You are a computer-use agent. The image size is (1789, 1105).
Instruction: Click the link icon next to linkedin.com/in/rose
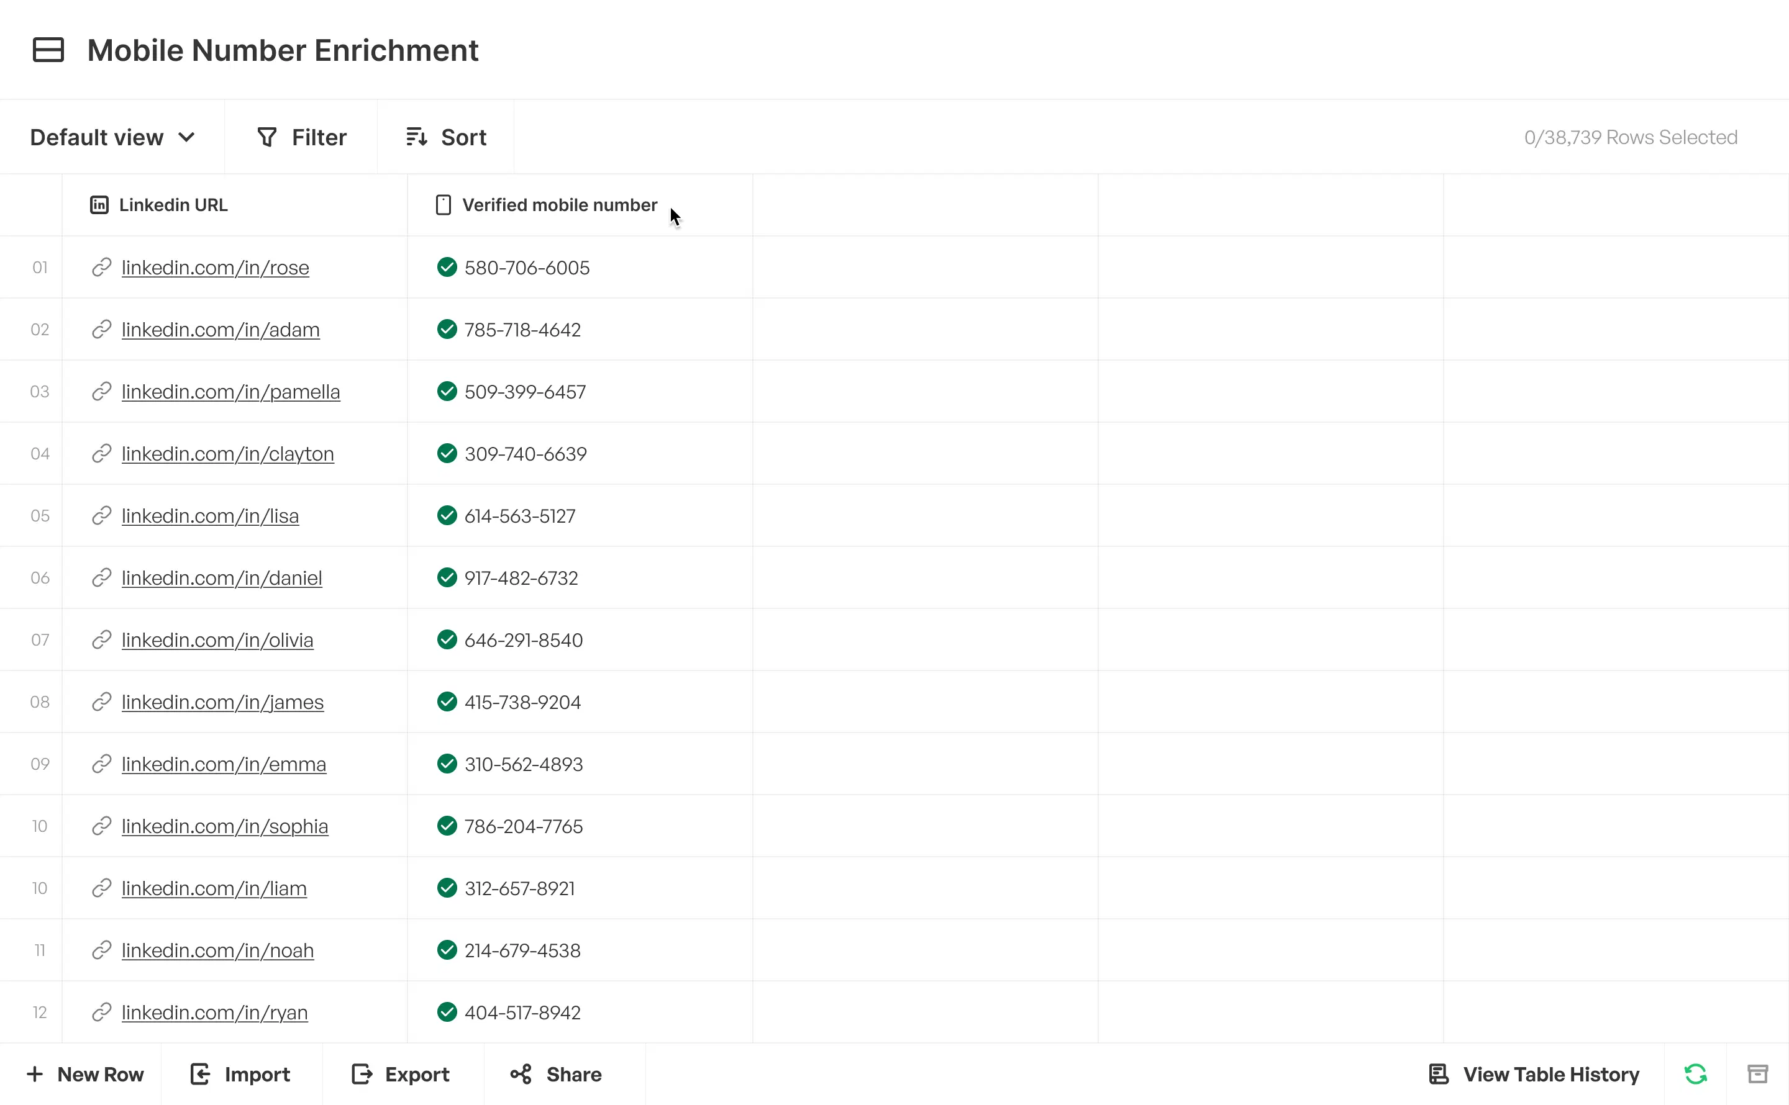pyautogui.click(x=102, y=267)
